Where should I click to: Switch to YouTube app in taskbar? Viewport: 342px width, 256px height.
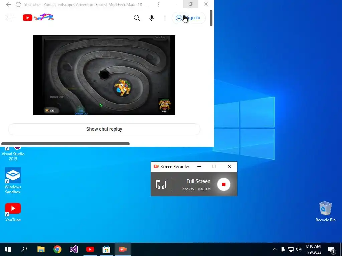click(x=90, y=249)
